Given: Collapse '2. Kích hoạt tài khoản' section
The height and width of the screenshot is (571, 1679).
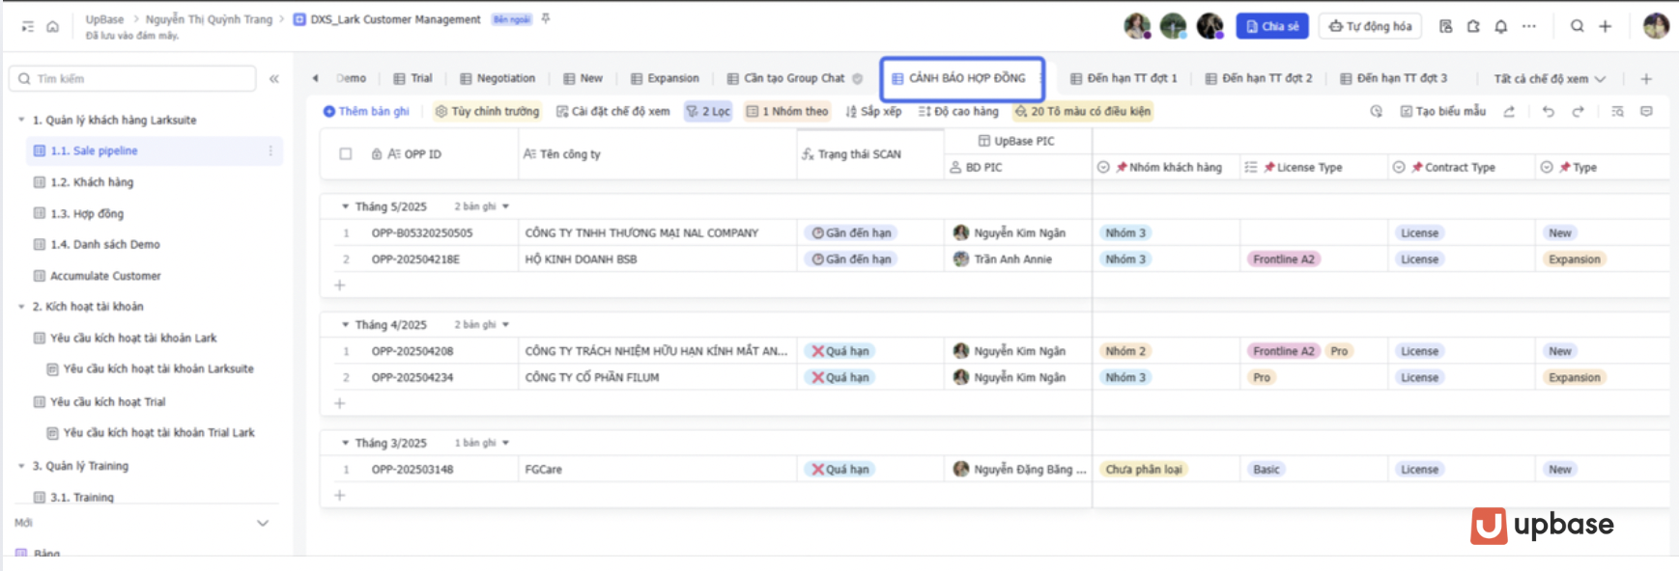Looking at the screenshot, I should point(21,307).
